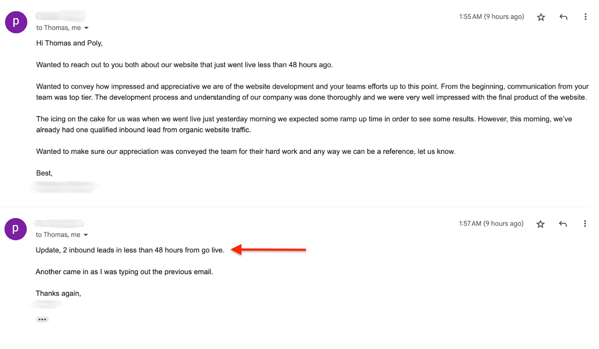Viewport: 599px width, 349px height.
Task: Open More options for 1:57 AM email
Action: coord(585,224)
